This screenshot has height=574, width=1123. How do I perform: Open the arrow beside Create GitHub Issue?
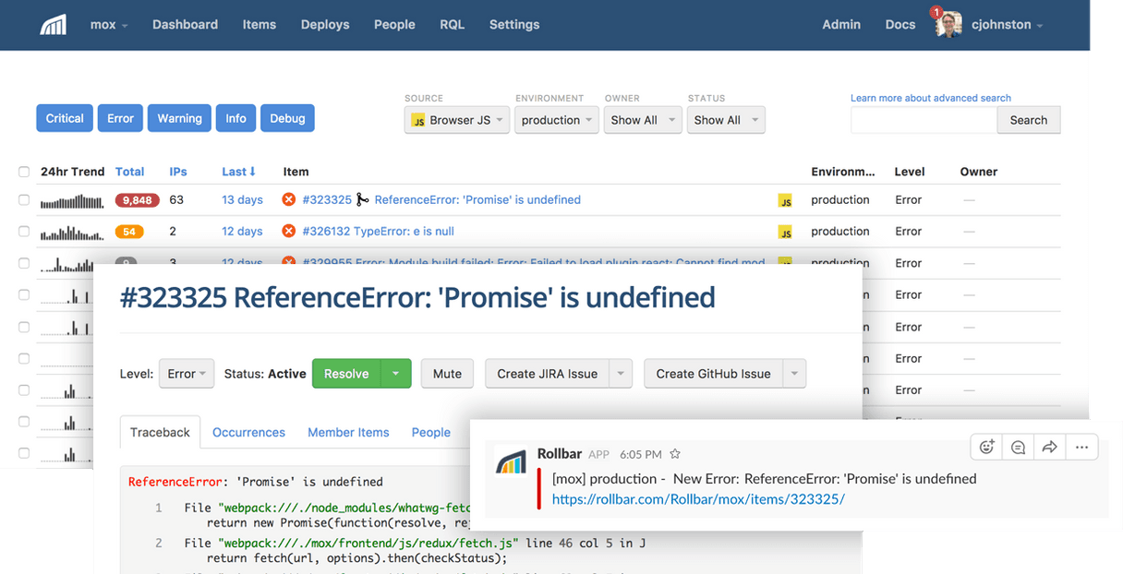(x=794, y=373)
